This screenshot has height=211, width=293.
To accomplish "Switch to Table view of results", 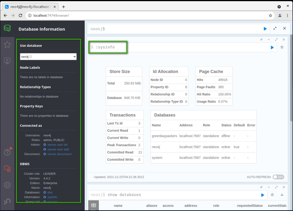I will pyautogui.click(x=93, y=206).
